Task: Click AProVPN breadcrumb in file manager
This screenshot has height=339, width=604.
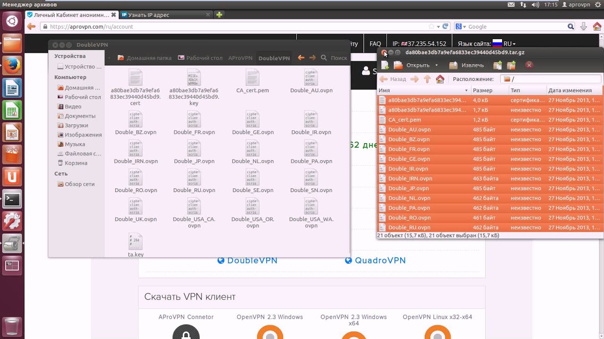Action: 240,58
